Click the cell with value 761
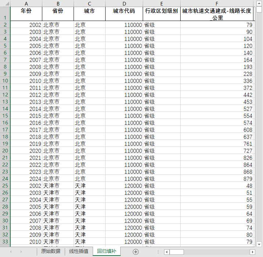263x257 pixels. tap(217, 144)
